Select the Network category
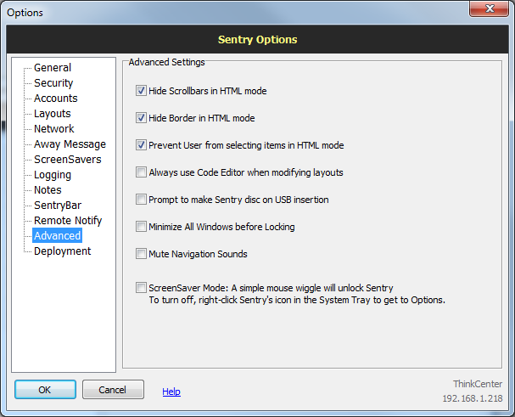This screenshot has width=515, height=417. tap(54, 128)
